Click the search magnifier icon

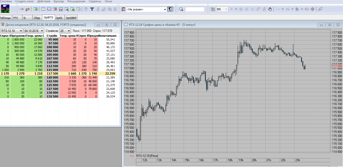(181, 9)
